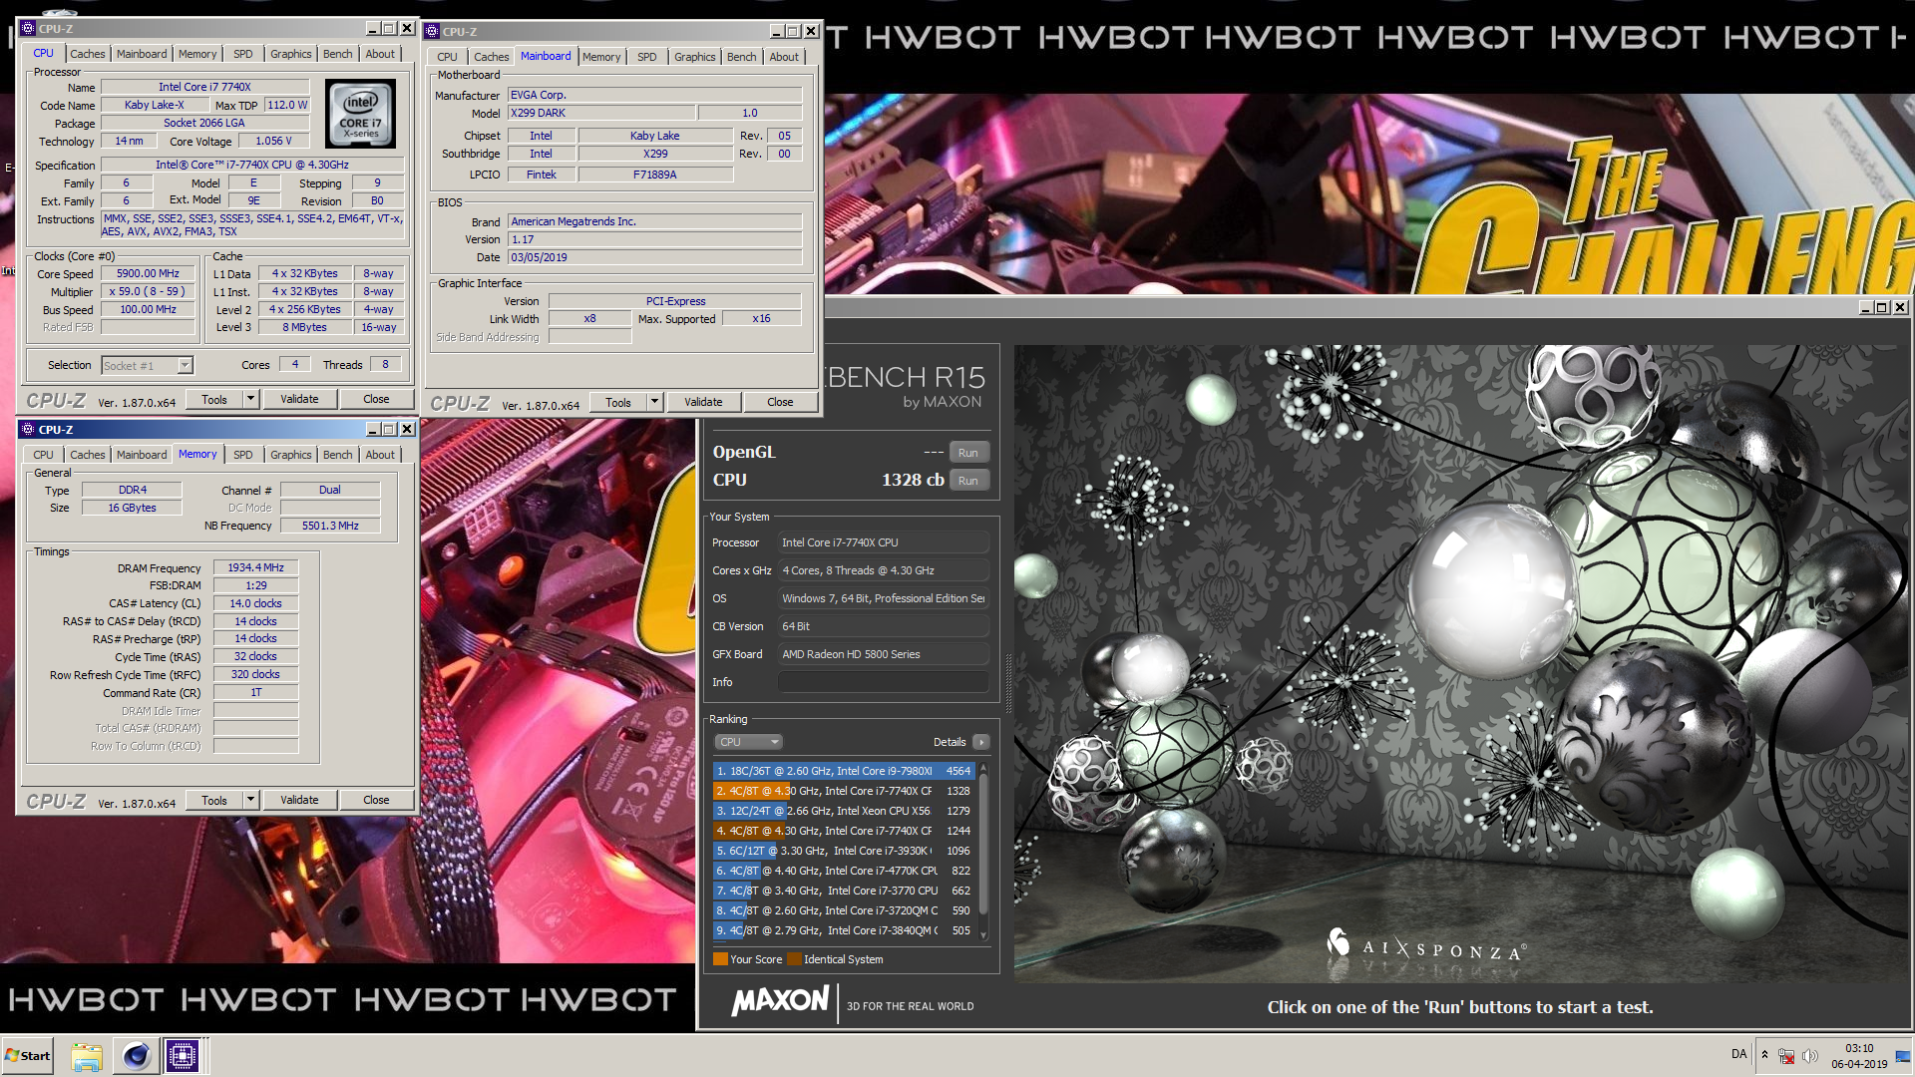1915x1077 pixels.
Task: Open Mainboard tab in CPU-Z Memory window
Action: 142,455
